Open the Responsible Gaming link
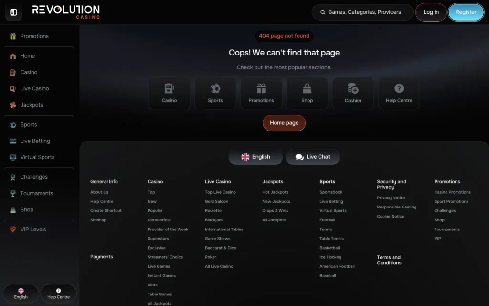Screen dimensions: 489x306 (396, 207)
